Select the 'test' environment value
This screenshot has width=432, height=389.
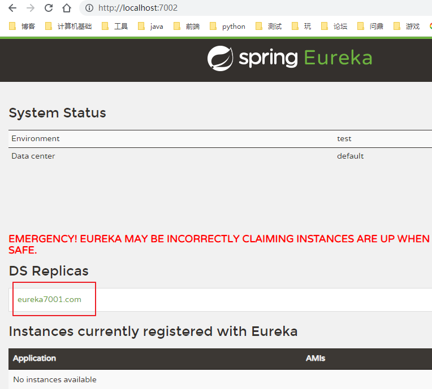(x=344, y=139)
